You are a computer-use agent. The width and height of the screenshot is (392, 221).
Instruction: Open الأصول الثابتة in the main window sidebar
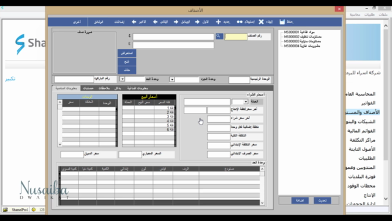point(362,149)
